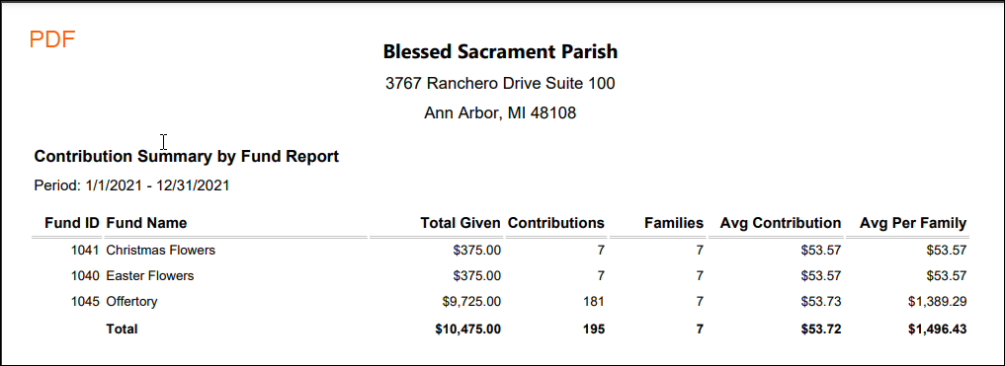The height and width of the screenshot is (366, 1005).
Task: Click the Contribution Summary by Fund Report heading
Action: (x=187, y=156)
